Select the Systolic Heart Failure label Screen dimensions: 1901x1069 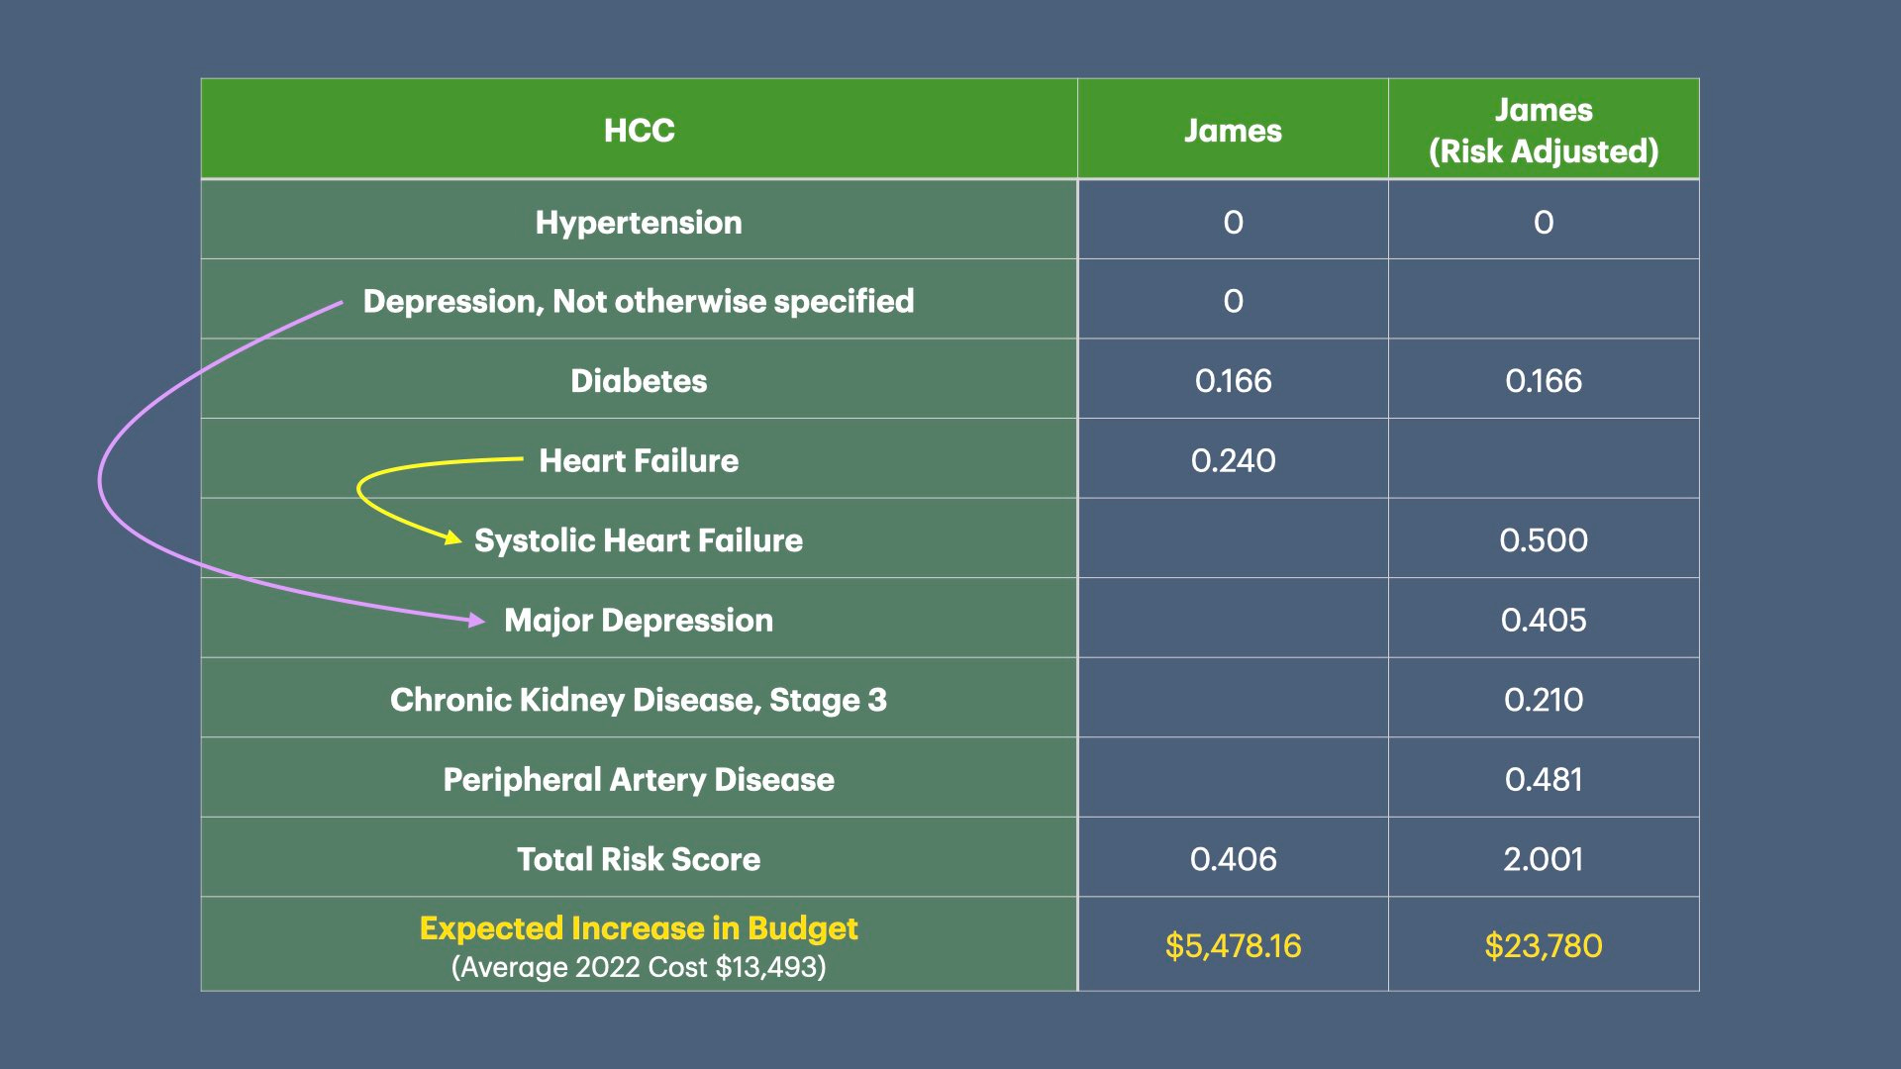click(639, 540)
